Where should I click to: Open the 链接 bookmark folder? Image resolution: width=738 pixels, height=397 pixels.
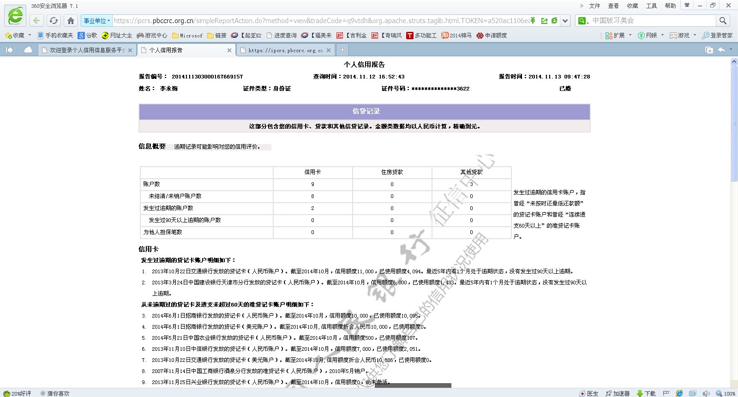pyautogui.click(x=217, y=36)
